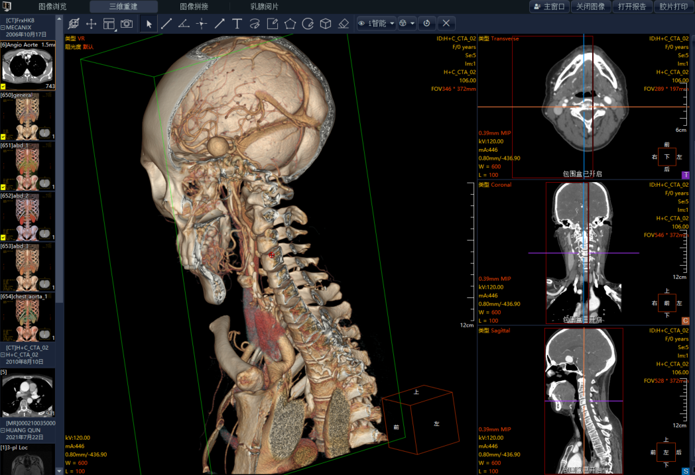Open the 3D cube render mode dropdown
Image resolution: width=695 pixels, height=475 pixels.
click(407, 24)
